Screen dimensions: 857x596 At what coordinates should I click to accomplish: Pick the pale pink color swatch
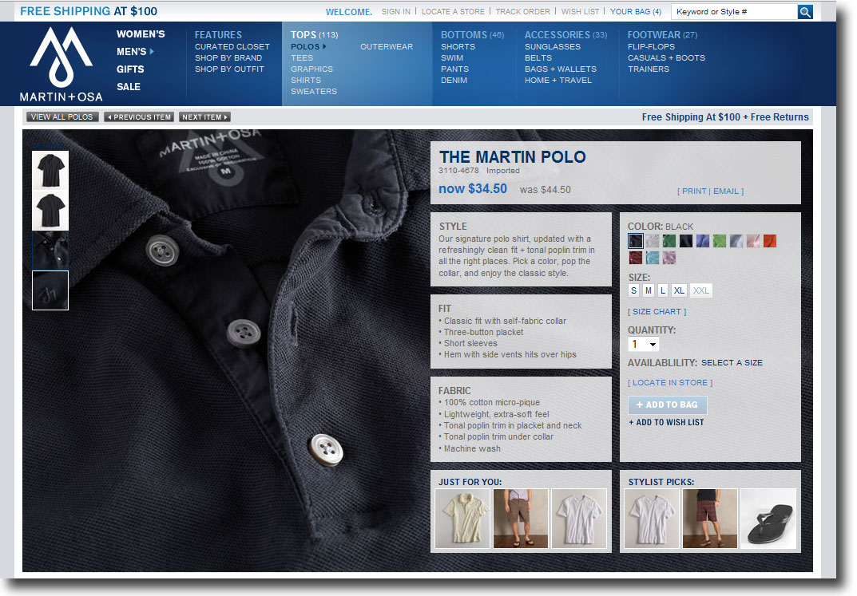(752, 241)
